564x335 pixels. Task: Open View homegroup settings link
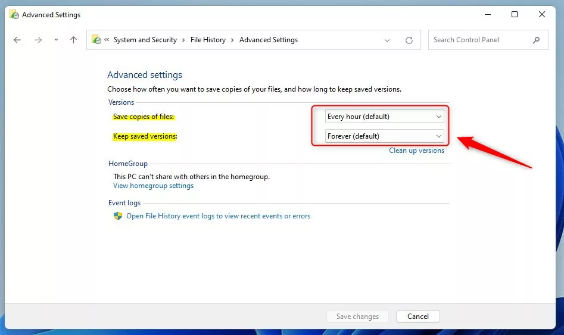tap(153, 186)
